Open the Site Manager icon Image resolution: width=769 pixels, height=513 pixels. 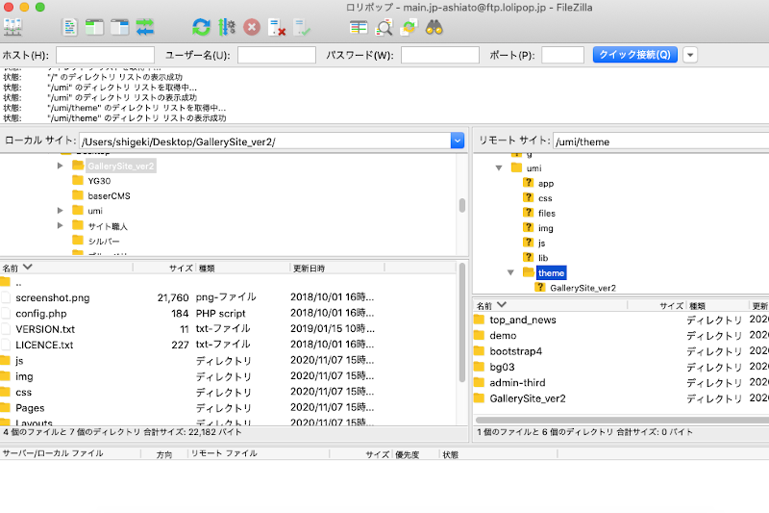tap(14, 27)
